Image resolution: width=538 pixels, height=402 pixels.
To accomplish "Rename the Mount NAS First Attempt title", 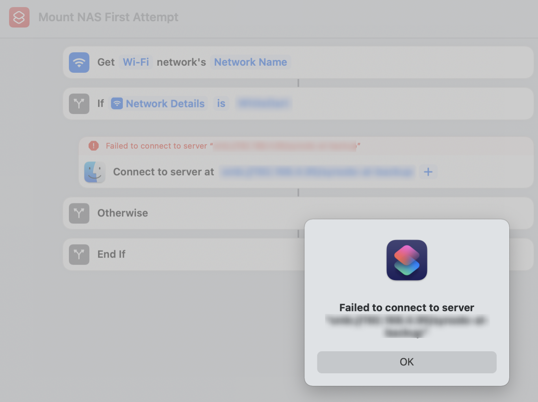I will click(108, 17).
